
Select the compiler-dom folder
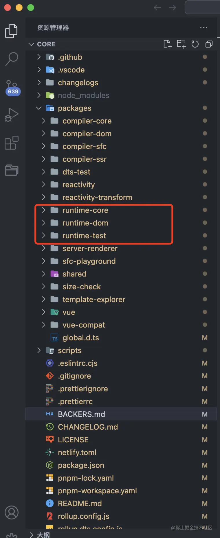click(x=121, y=134)
